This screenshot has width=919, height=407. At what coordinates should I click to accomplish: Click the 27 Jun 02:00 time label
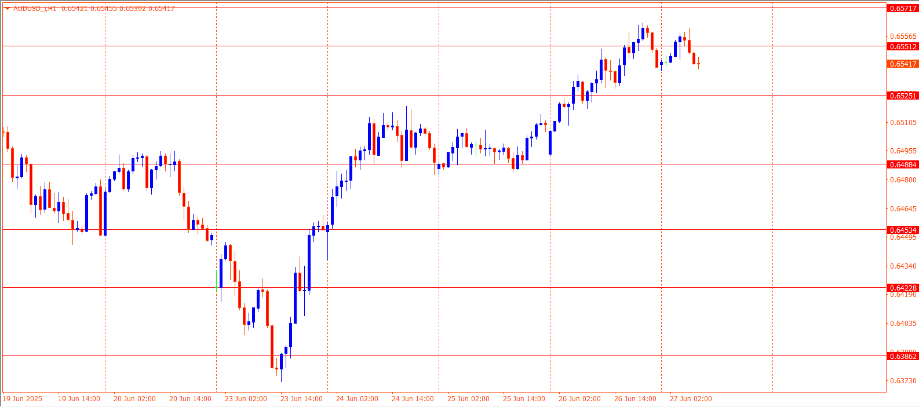click(691, 398)
